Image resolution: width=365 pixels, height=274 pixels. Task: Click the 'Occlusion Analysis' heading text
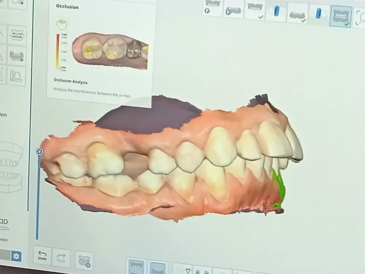tap(70, 81)
